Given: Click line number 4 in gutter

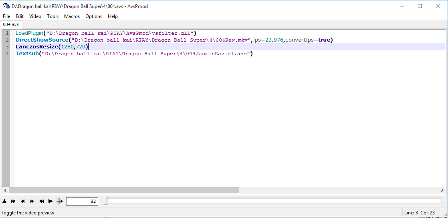Looking at the screenshot, I should tap(7, 53).
